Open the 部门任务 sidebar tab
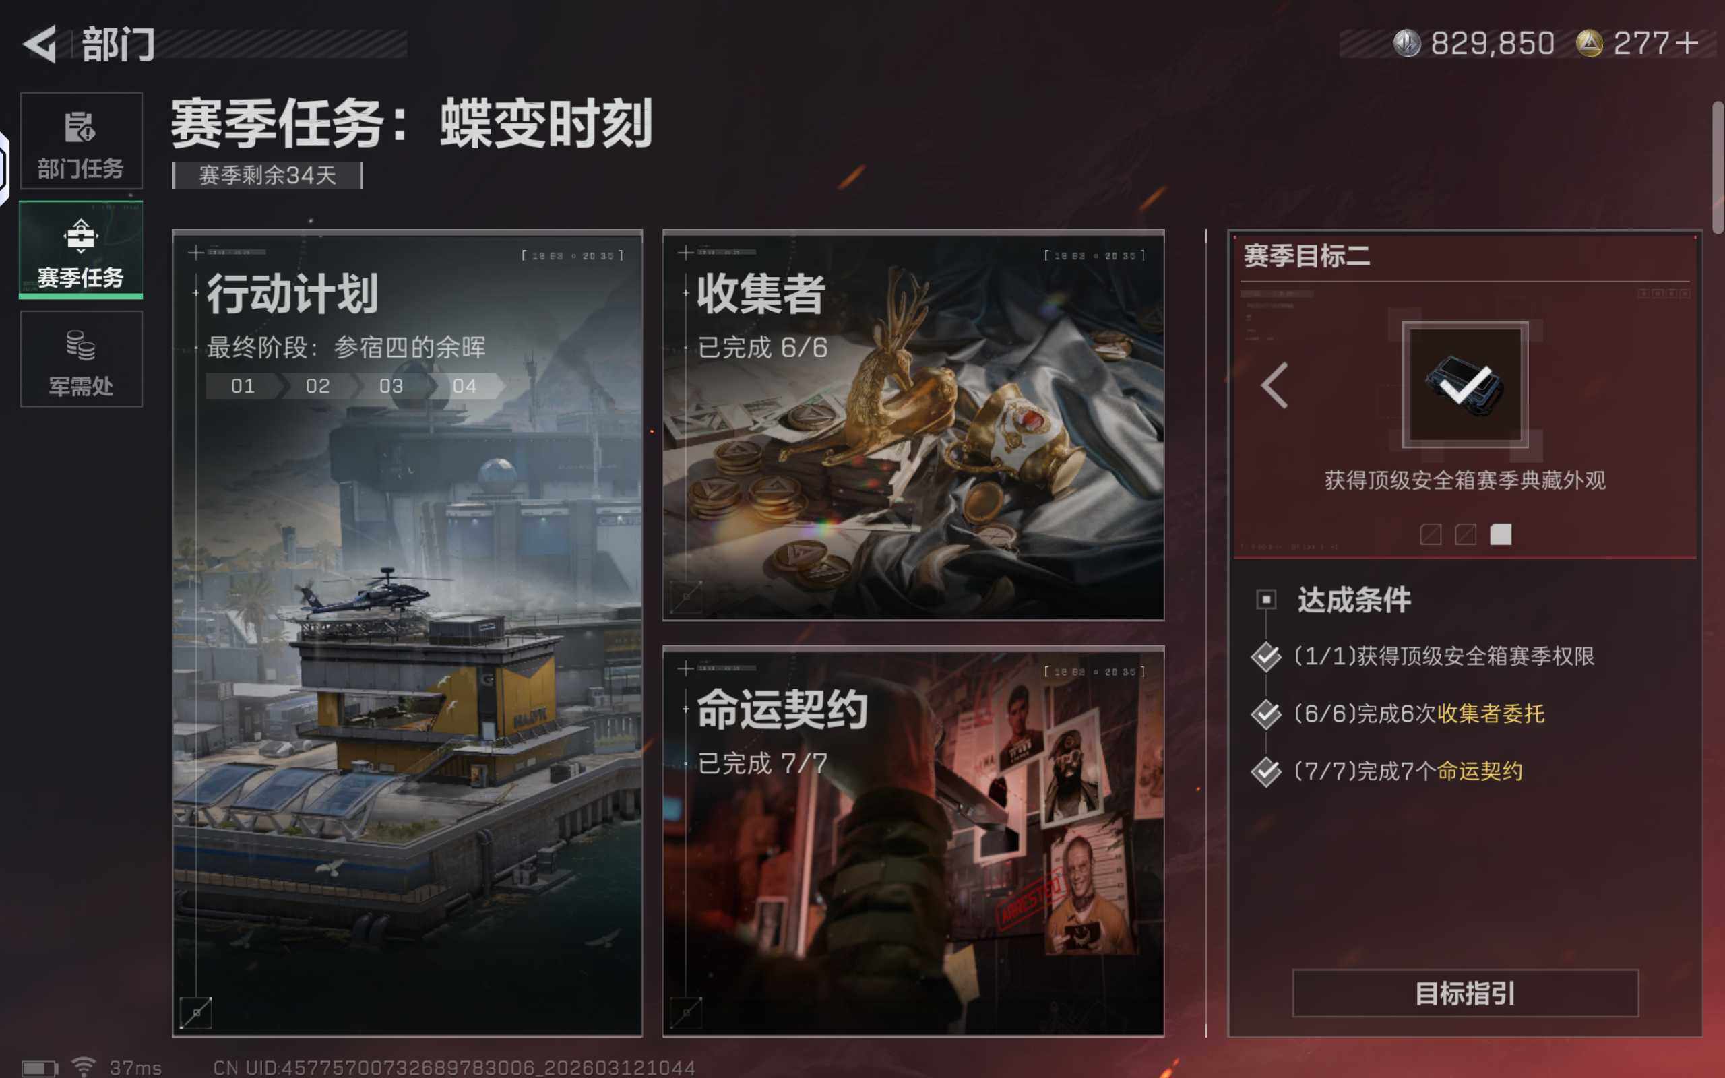Screen dimensions: 1725x1078 [82, 140]
